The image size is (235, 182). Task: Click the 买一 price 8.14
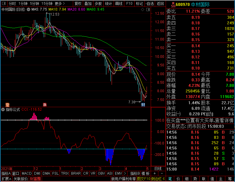tap(196, 46)
